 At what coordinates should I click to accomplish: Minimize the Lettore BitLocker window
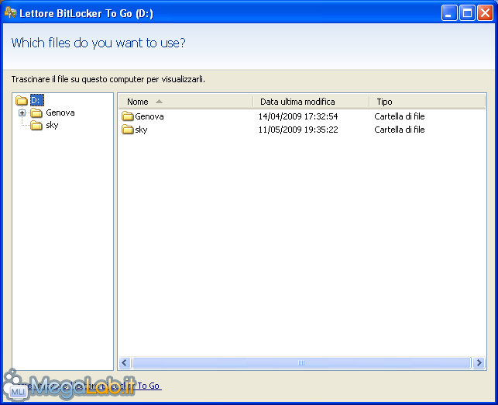point(449,13)
